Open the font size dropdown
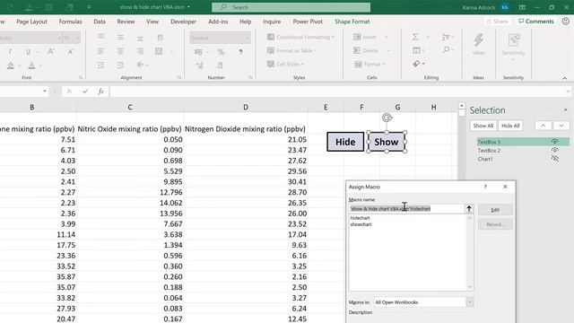 click(x=77, y=38)
